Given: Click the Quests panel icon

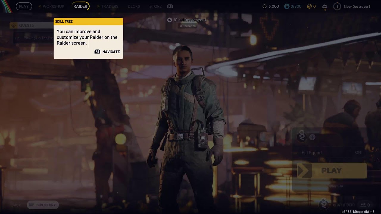Looking at the screenshot, I should coord(13,25).
